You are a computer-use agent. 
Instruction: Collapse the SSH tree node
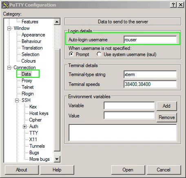[x=17, y=100]
